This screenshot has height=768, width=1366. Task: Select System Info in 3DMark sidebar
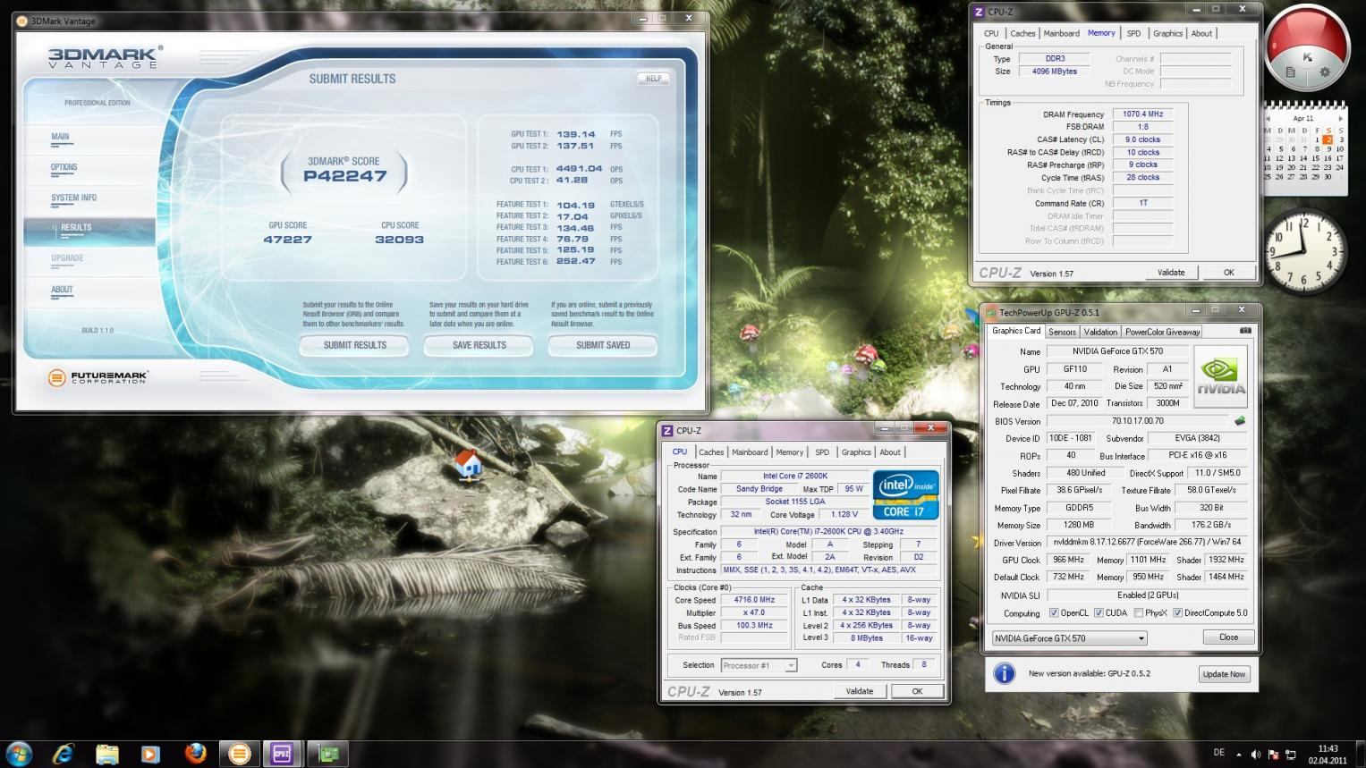(x=73, y=198)
